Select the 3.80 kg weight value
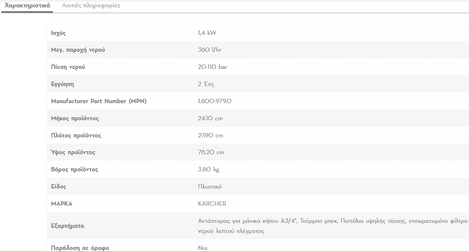This screenshot has height=251, width=469. click(208, 170)
